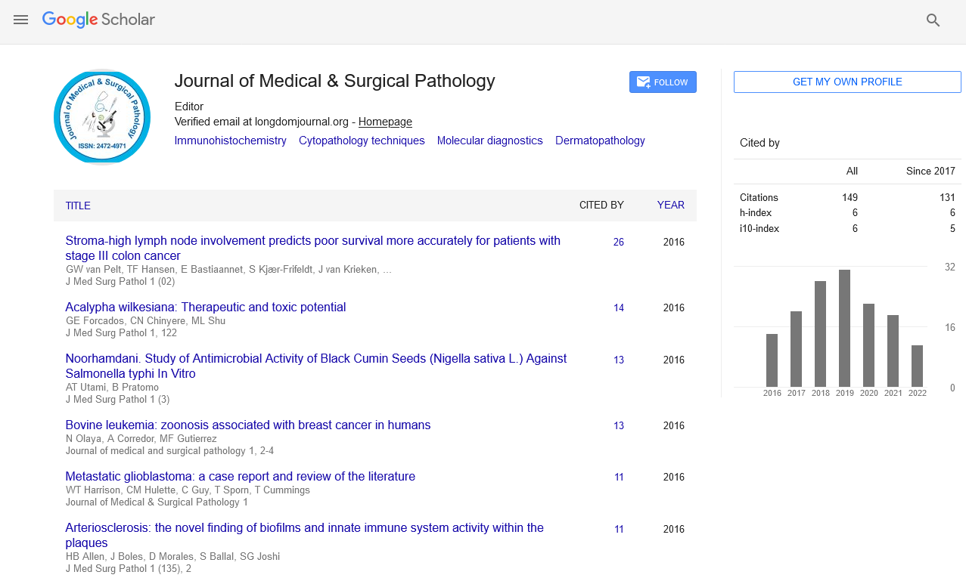Open the Homepage link
Image resolution: width=966 pixels, height=578 pixels.
385,122
